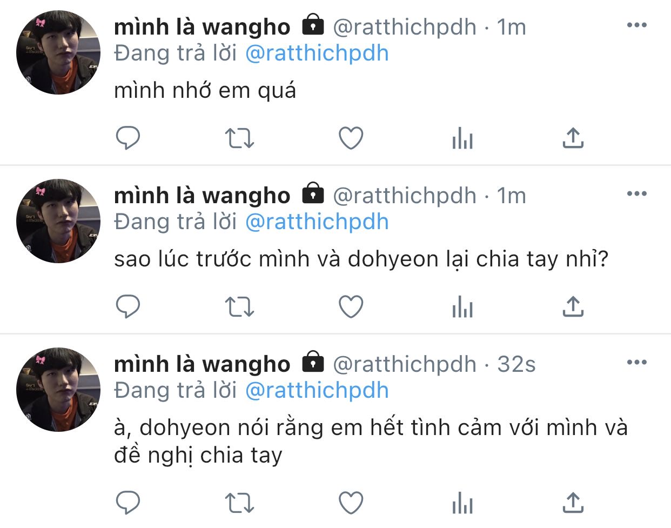Like the "mình nhớ em quá" tweet
This screenshot has width=671, height=528.
tap(351, 138)
